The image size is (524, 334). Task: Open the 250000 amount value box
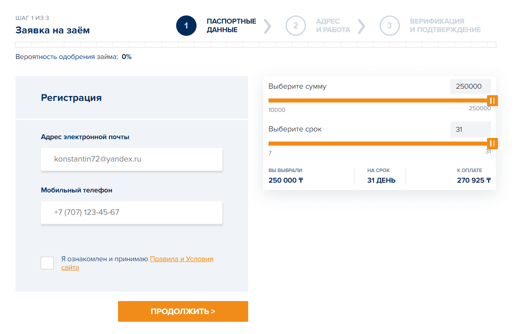tap(470, 86)
